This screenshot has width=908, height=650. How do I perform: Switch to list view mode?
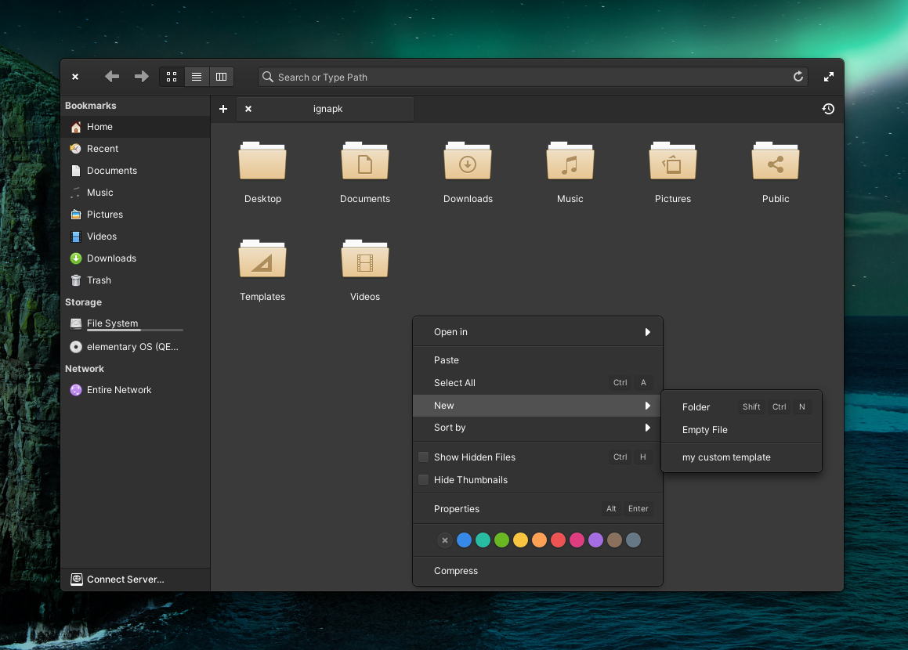click(197, 77)
